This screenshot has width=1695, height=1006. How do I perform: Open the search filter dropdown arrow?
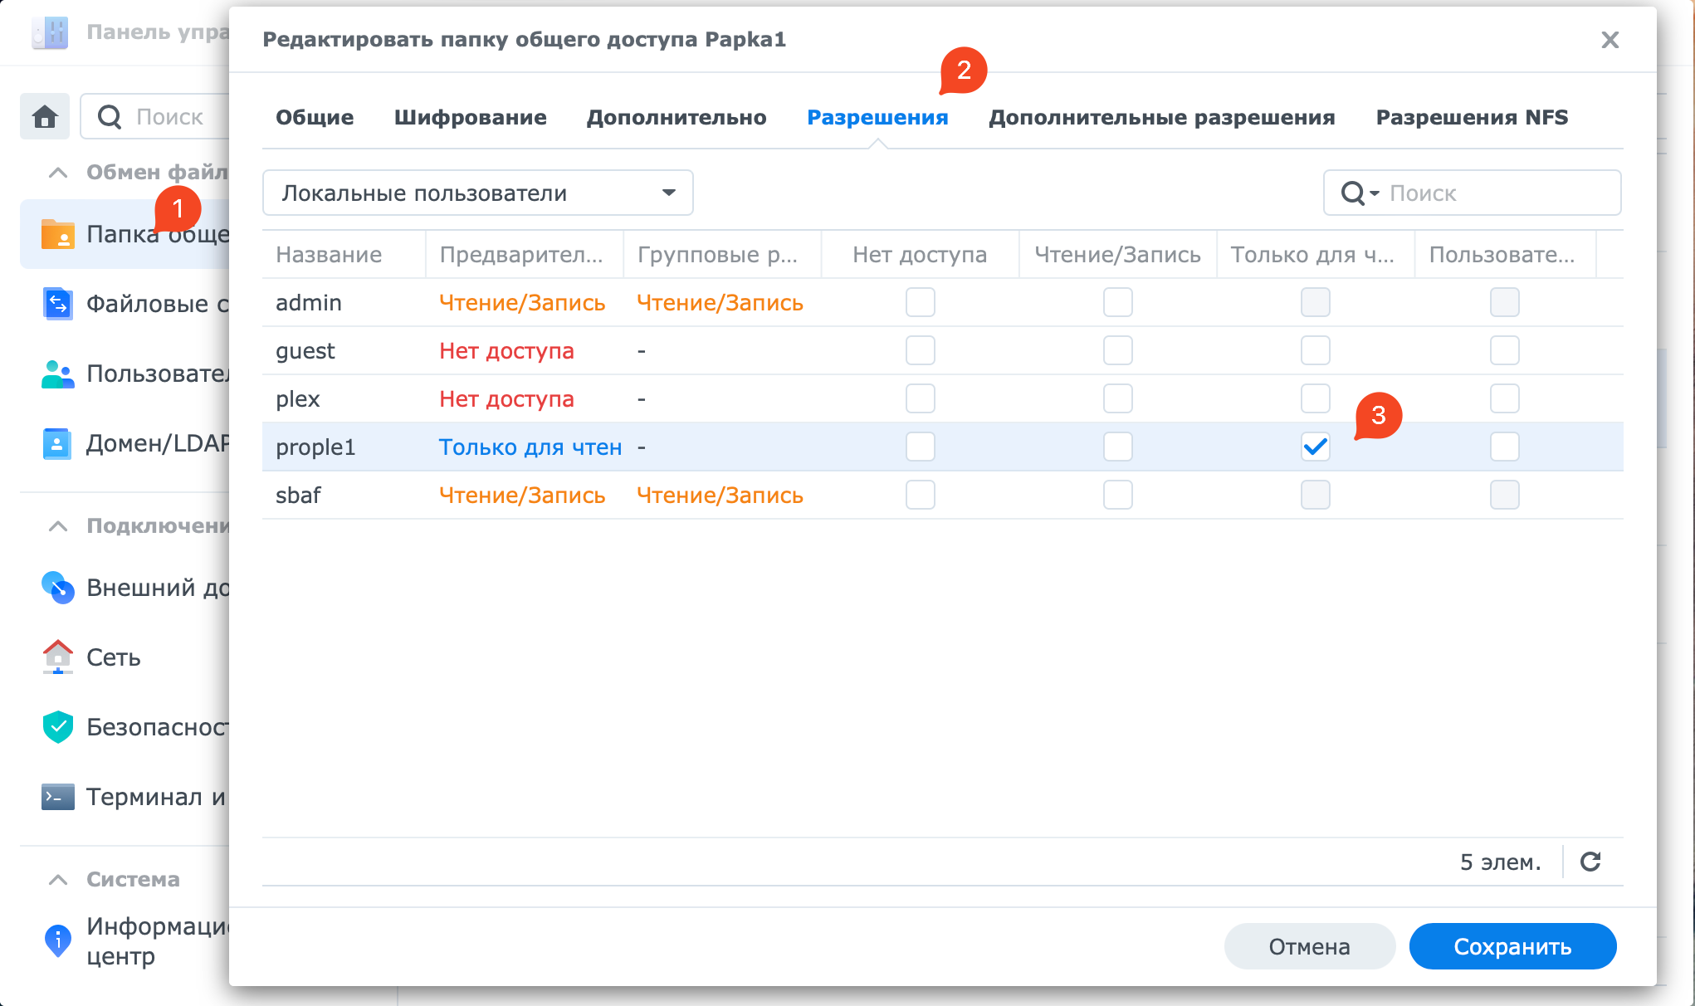pyautogui.click(x=1375, y=193)
